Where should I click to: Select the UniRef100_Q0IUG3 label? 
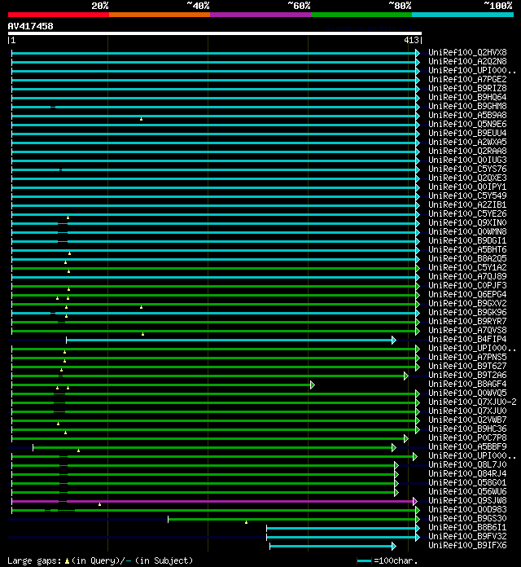467,160
